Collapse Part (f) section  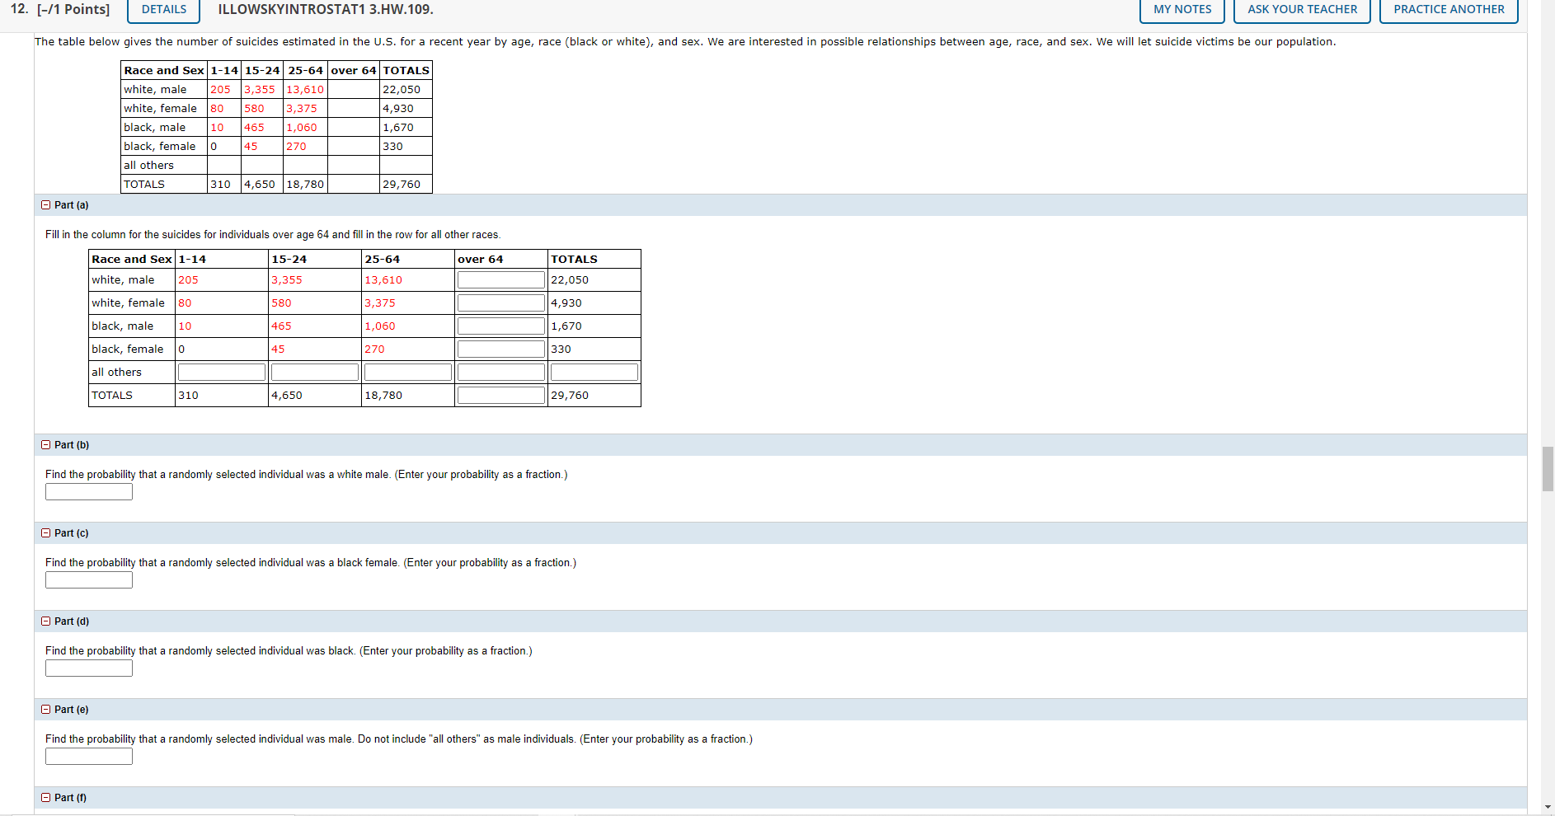[x=46, y=797]
